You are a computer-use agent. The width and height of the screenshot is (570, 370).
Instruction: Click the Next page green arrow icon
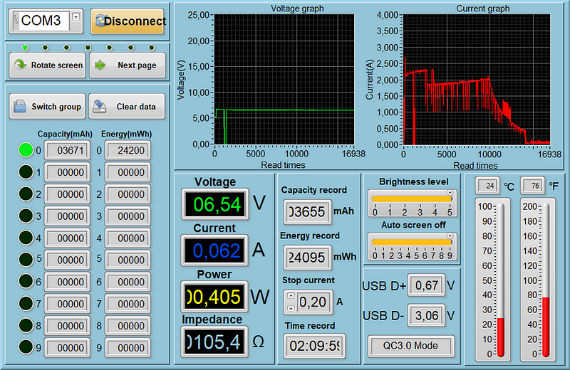[x=100, y=65]
